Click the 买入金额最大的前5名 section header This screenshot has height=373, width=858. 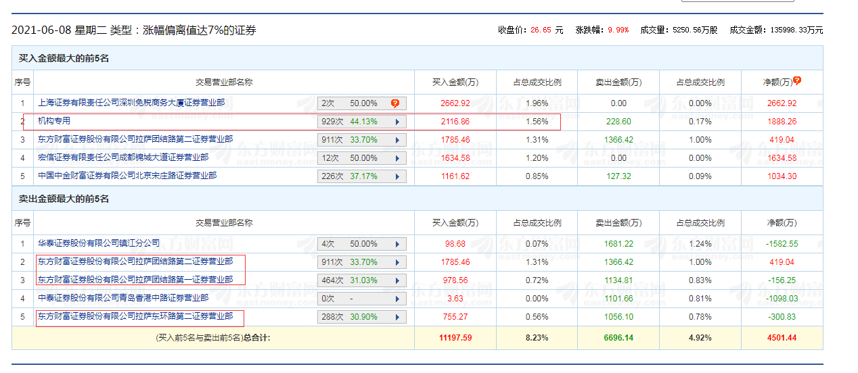[64, 59]
